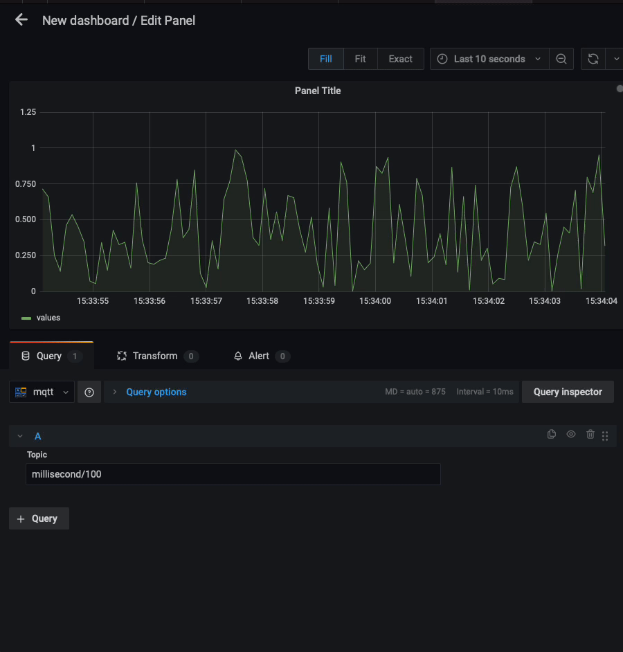Viewport: 623px width, 652px height.
Task: Click the Interval = 10ms text
Action: coord(485,392)
